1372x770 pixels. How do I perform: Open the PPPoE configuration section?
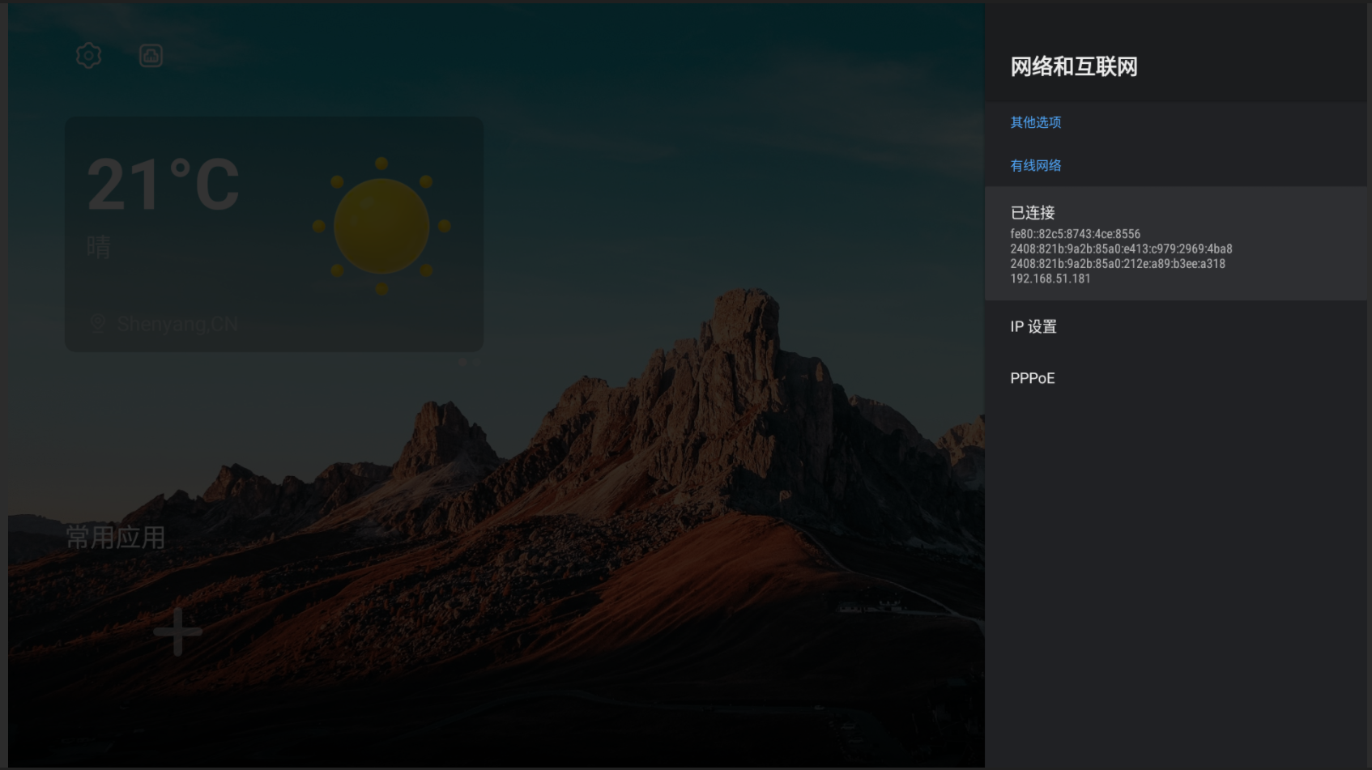click(1032, 378)
